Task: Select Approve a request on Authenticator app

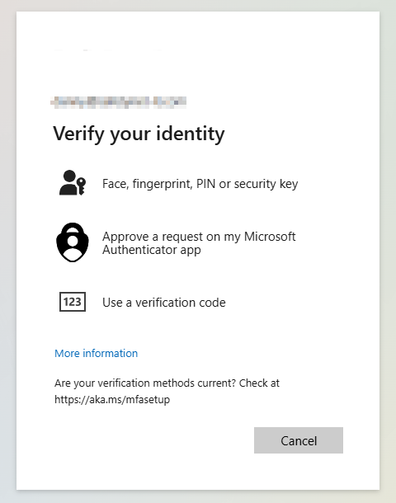Action: click(x=198, y=242)
